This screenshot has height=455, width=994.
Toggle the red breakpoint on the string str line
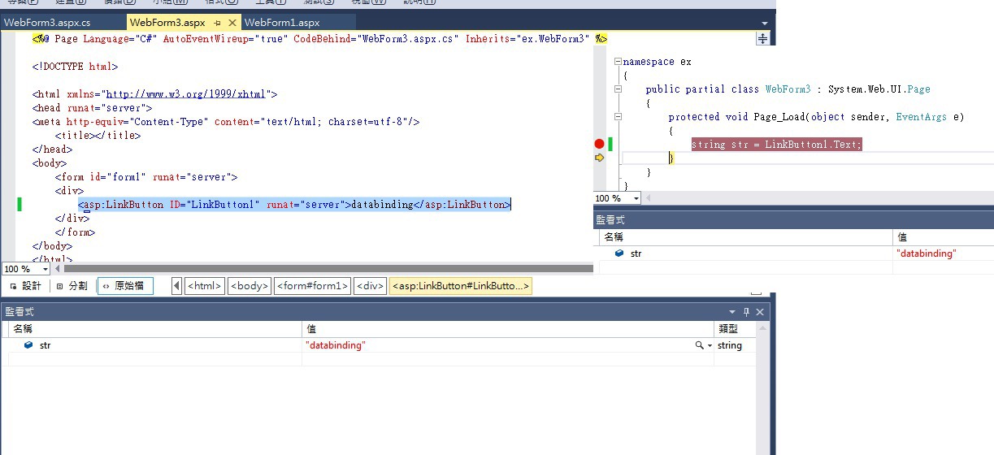tap(600, 144)
